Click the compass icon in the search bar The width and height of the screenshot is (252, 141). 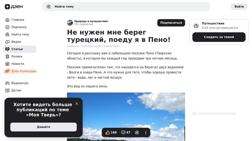(49, 7)
